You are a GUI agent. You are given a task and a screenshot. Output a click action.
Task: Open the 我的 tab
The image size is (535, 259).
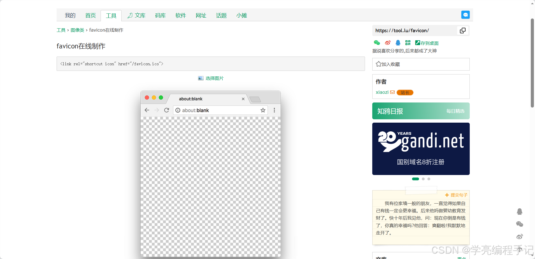(x=70, y=15)
